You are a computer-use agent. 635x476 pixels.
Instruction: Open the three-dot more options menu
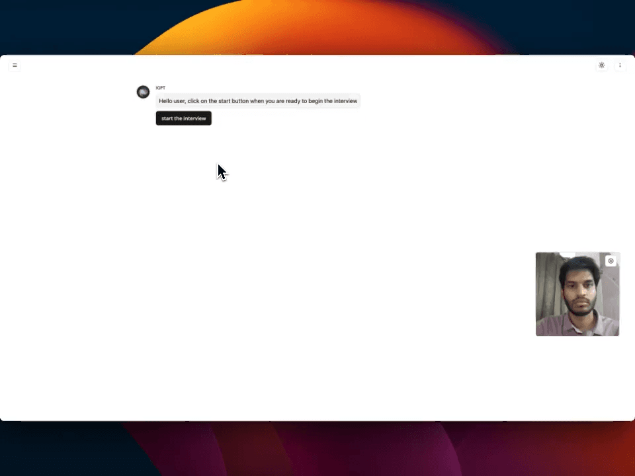[x=620, y=65]
